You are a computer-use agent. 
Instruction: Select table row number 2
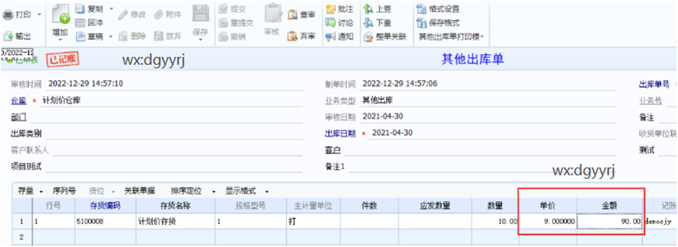[22, 236]
